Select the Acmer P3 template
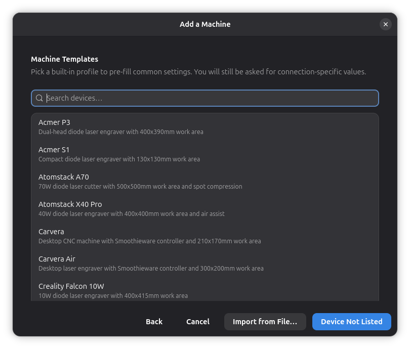Image resolution: width=410 pixels, height=349 pixels. [205, 126]
